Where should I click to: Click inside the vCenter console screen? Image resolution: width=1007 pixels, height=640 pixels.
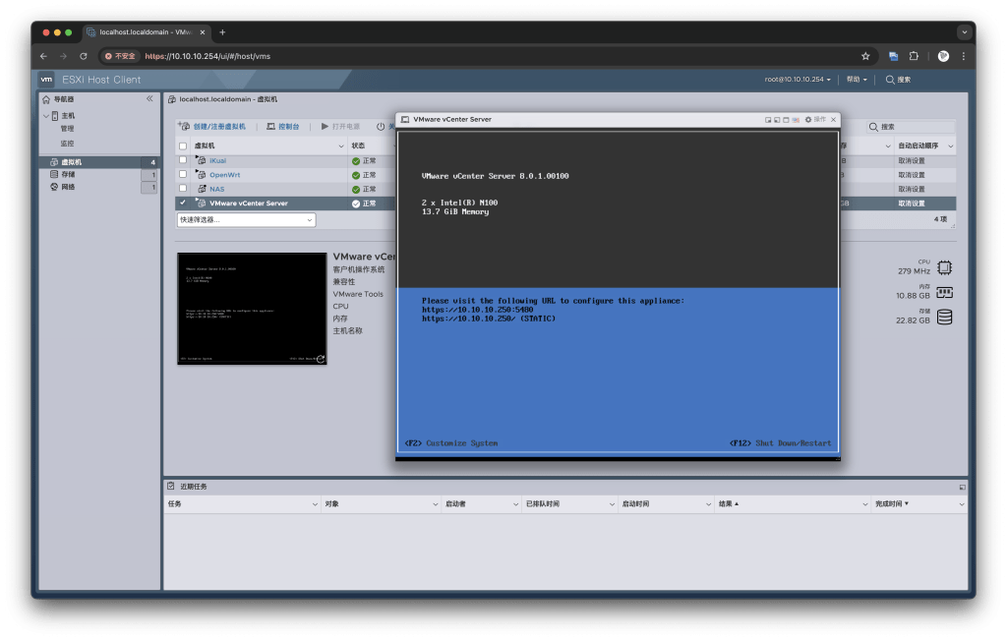[x=618, y=293]
